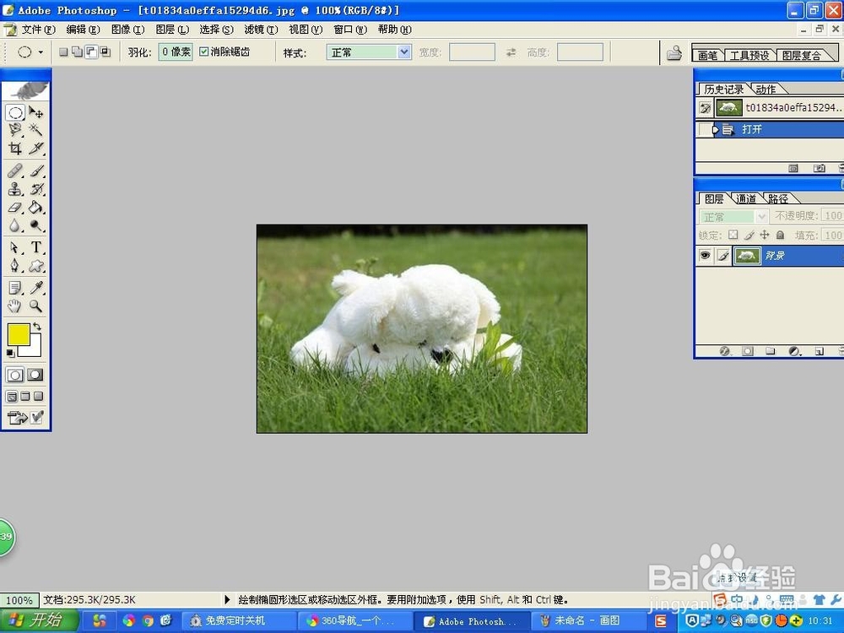Choose Add to Selection mode

(x=78, y=51)
